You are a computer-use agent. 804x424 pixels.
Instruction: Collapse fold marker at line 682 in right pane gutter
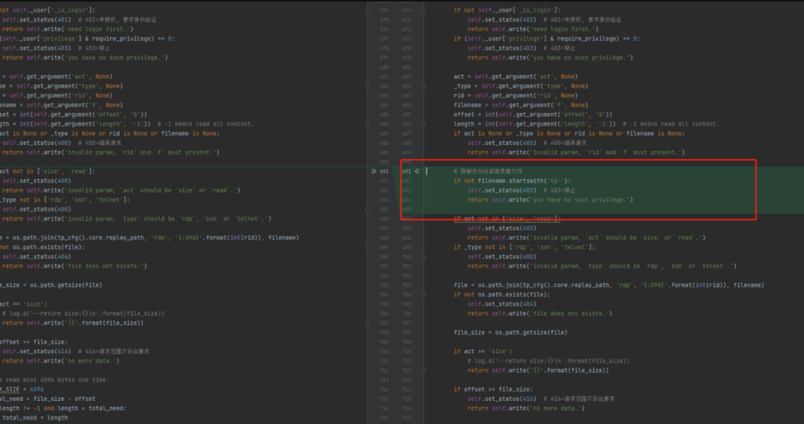(424, 86)
